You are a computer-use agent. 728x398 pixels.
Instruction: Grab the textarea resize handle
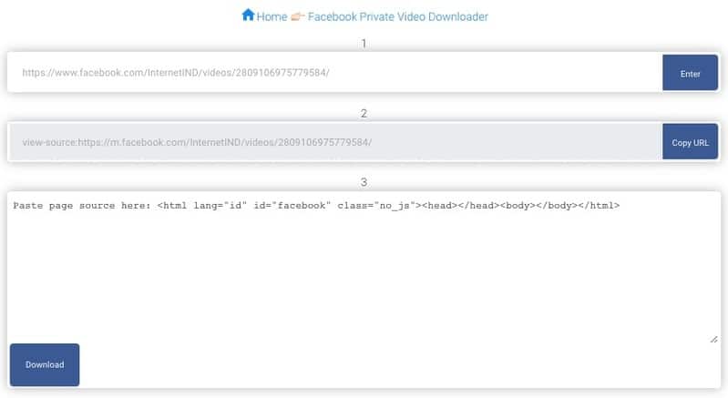pyautogui.click(x=713, y=340)
